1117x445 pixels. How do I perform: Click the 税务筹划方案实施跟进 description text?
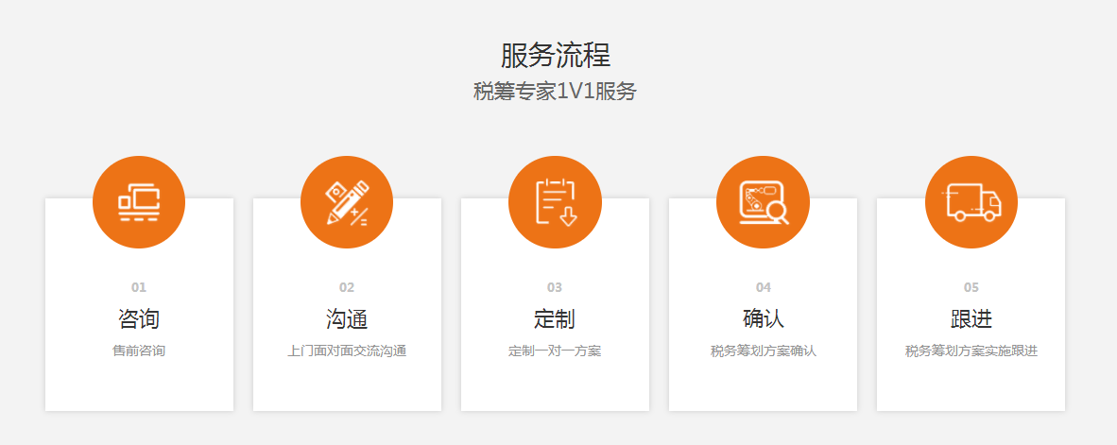click(971, 351)
